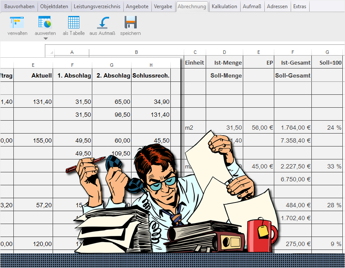Image resolution: width=345 pixels, height=268 pixels.
Task: Select column D header Ist-Menge
Action: pyautogui.click(x=224, y=52)
